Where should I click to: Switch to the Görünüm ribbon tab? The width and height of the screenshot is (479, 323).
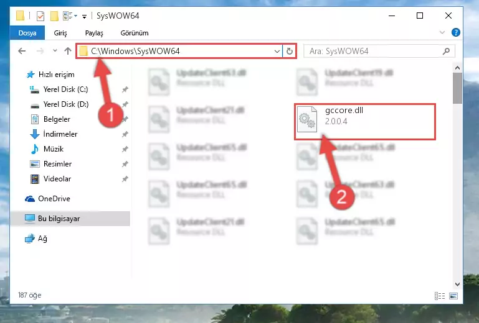[135, 33]
